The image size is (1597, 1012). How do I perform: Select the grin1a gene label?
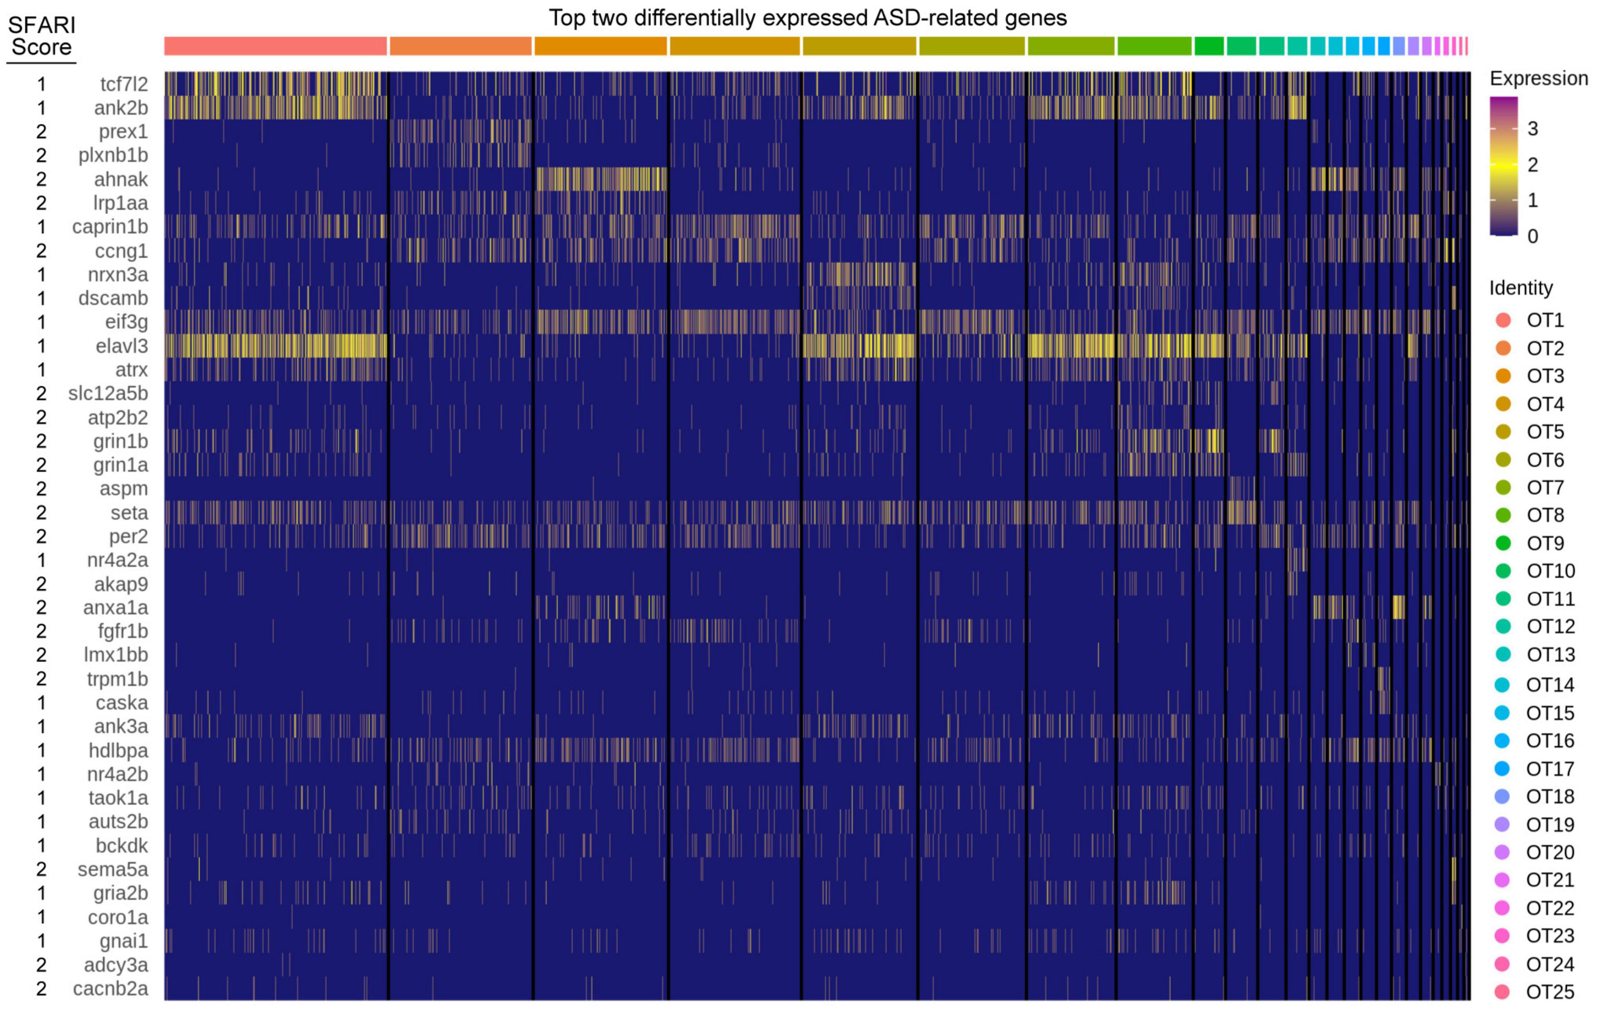[121, 464]
